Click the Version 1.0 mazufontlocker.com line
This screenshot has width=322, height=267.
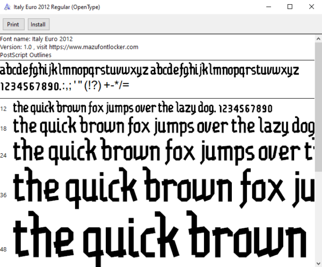pos(69,47)
